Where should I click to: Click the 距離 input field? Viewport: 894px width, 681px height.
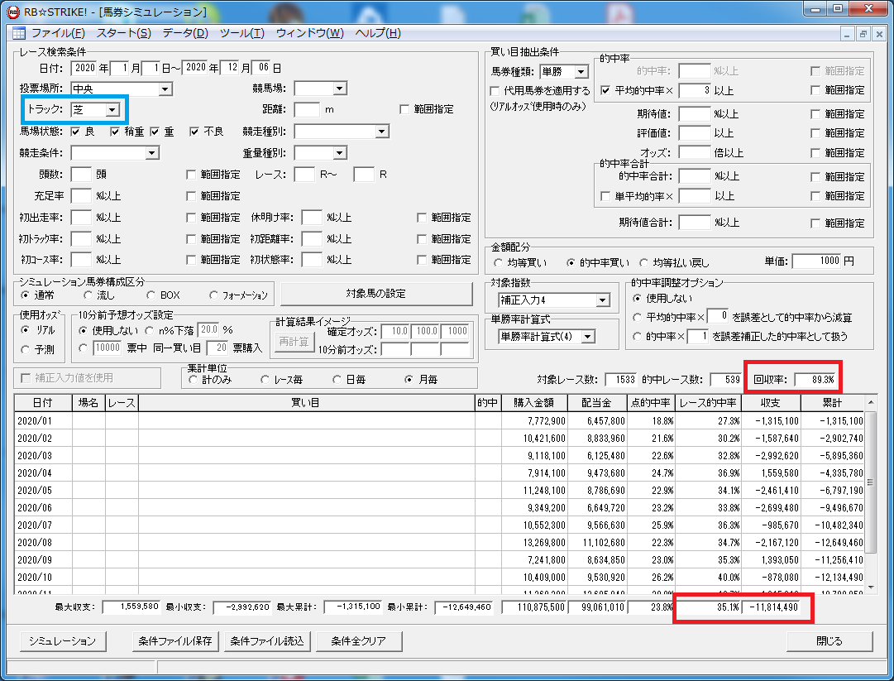click(x=307, y=109)
